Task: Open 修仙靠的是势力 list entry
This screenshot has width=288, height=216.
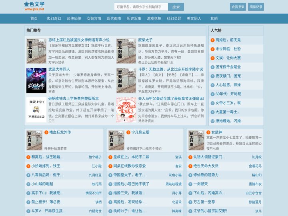Action: pyautogui.click(x=206, y=175)
